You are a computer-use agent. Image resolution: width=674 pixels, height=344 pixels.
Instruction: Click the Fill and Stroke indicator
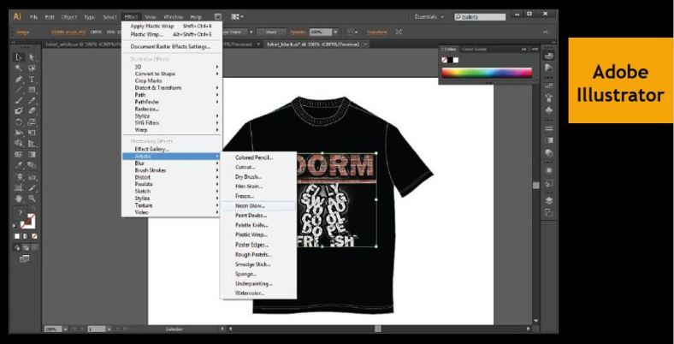pyautogui.click(x=27, y=221)
